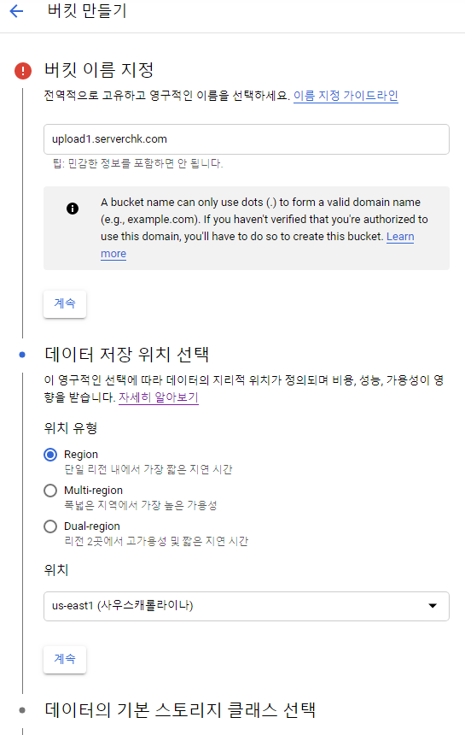Image resolution: width=465 pixels, height=735 pixels.
Task: Click the gray step bullet for storage class
Action: (22, 710)
